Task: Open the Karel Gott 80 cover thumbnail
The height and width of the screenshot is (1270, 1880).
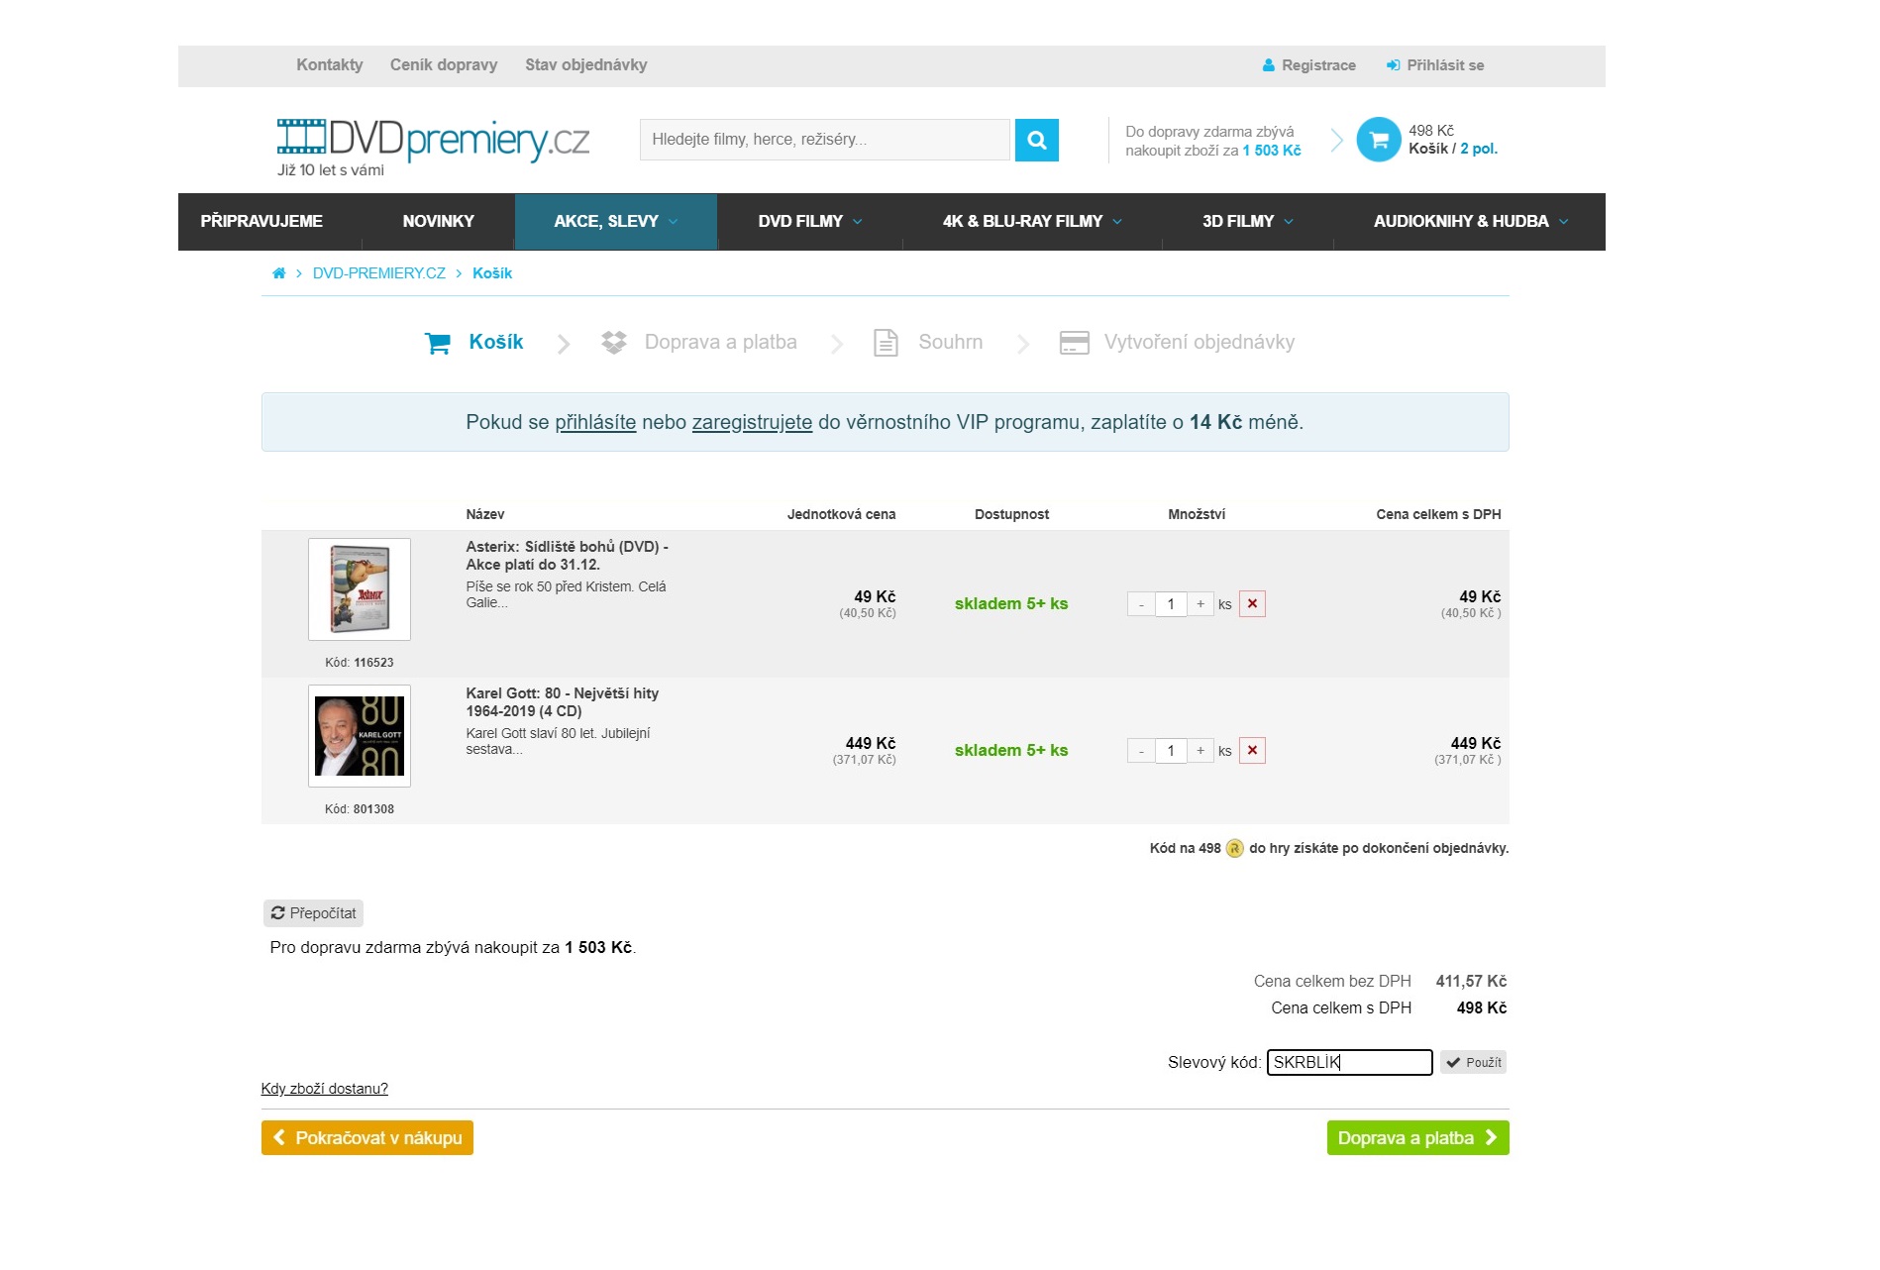Action: point(359,736)
